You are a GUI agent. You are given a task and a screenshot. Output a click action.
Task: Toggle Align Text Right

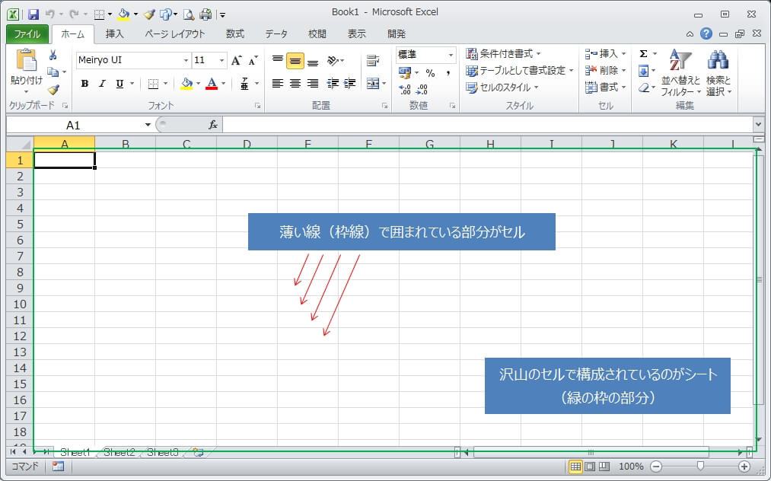[313, 84]
